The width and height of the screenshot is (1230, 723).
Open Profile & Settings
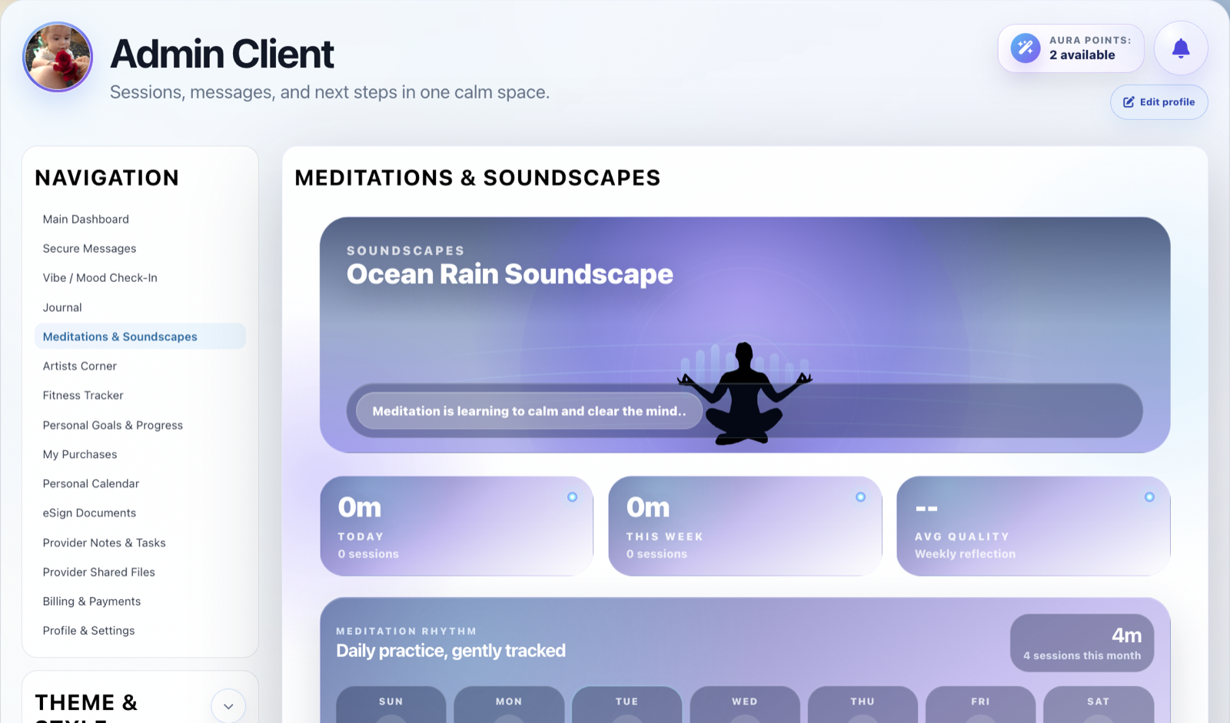pyautogui.click(x=140, y=630)
